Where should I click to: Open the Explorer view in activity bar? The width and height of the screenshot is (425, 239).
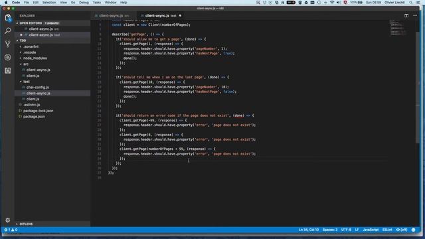pos(7,18)
